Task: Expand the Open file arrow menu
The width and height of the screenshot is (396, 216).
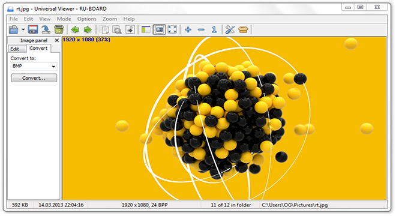Action: point(23,29)
